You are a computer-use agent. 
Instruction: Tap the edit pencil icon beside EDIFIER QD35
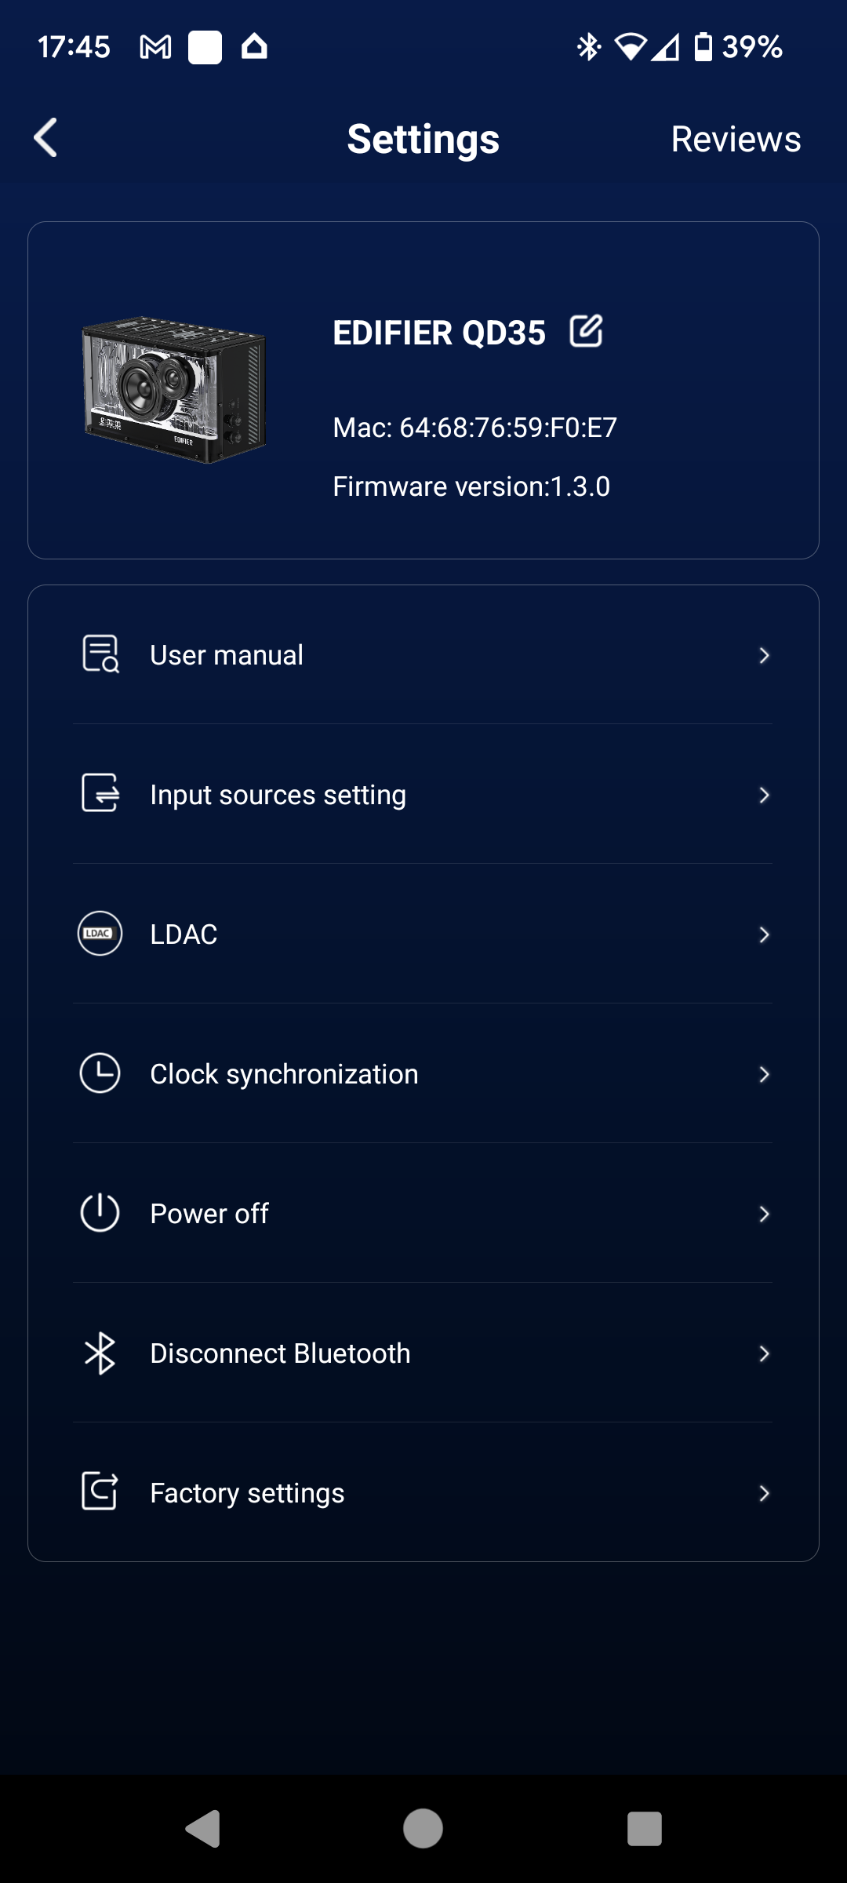[586, 331]
